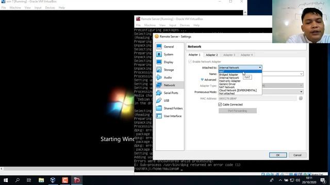Open File Explorer from taskbar

click(41, 180)
